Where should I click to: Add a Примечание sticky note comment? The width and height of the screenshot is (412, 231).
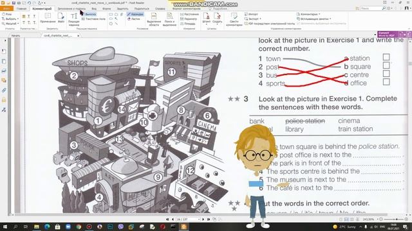pyautogui.click(x=48, y=19)
